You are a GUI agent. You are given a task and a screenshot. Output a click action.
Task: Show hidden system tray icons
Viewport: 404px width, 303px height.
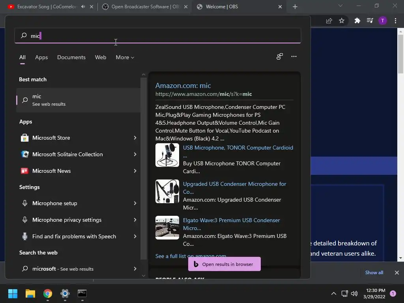pos(334,294)
